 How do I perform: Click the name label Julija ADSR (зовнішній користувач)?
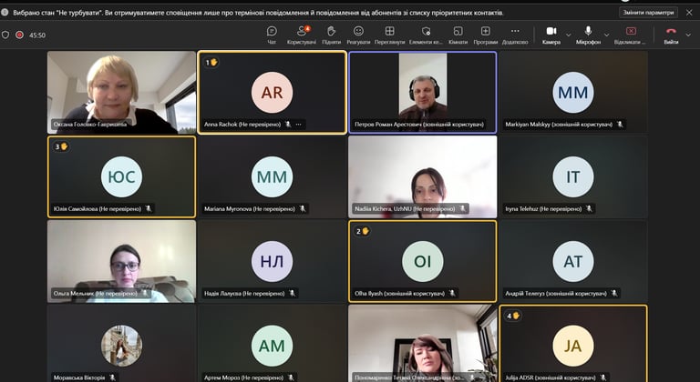click(x=550, y=377)
